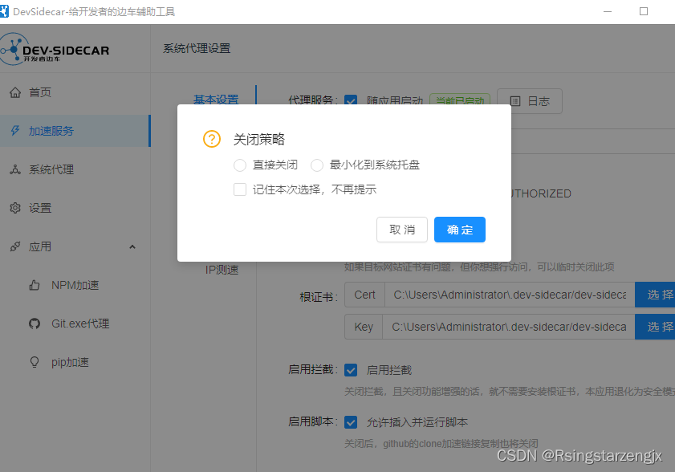Open Git.exe代理 submenu item
The height and width of the screenshot is (472, 675).
tap(75, 323)
